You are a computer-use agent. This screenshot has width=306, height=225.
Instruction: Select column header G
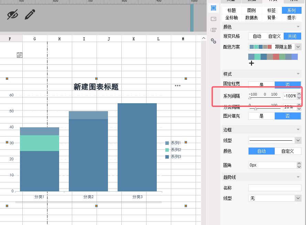[x=35, y=39]
